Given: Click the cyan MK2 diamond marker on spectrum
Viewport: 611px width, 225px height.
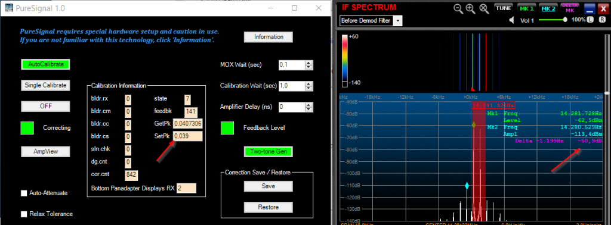Looking at the screenshot, I should tap(467, 186).
